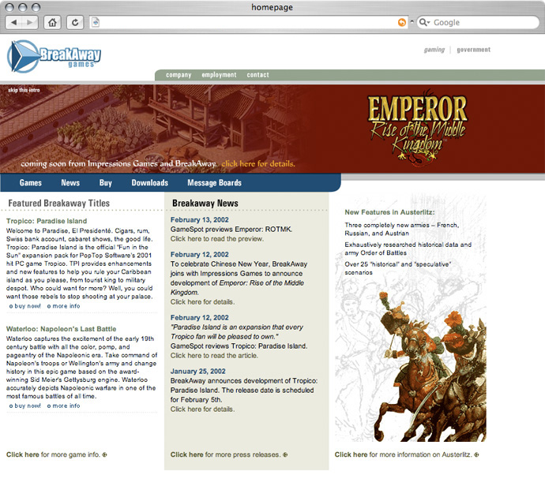Click the arrow icon after more game info
This screenshot has height=486, width=545.
104,454
